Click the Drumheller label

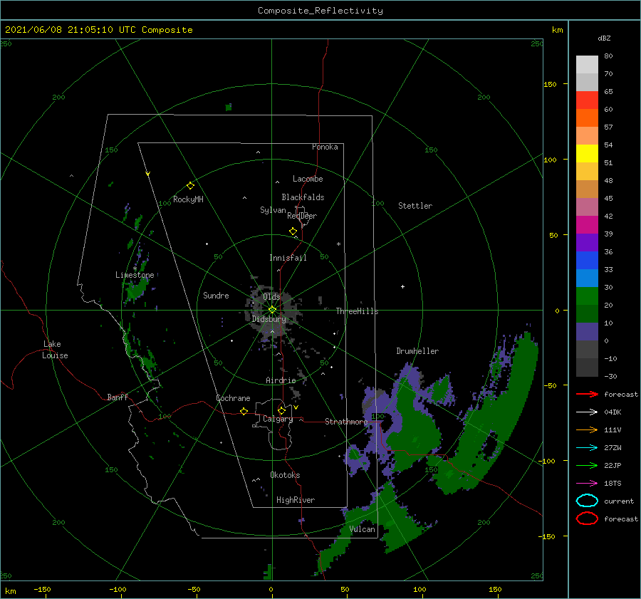tap(417, 351)
